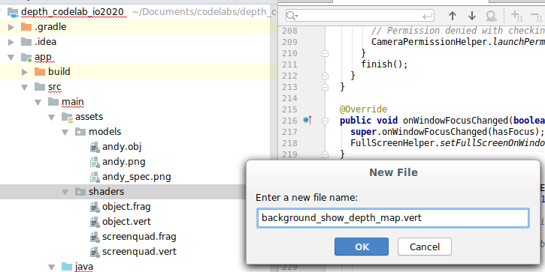
Task: Click the search history magnifier icon
Action: pyautogui.click(x=292, y=16)
